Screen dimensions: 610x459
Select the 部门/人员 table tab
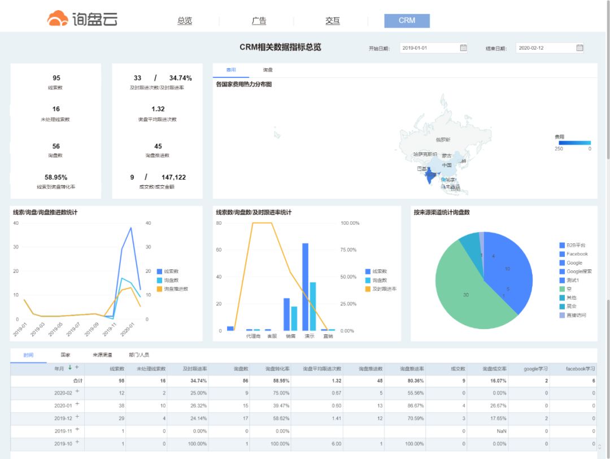139,355
